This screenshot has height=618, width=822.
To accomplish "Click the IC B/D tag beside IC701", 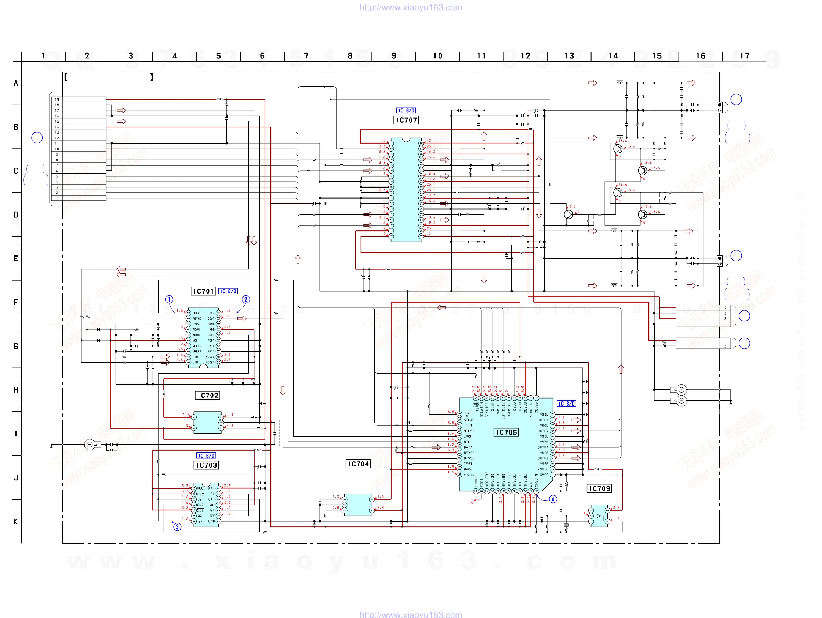I will click(x=228, y=291).
